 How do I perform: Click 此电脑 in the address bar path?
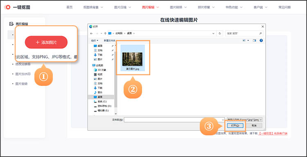point(119,34)
